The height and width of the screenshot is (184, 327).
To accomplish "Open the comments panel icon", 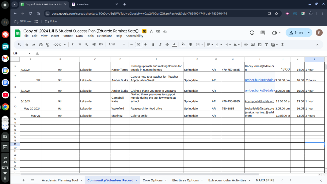I will coord(263,32).
